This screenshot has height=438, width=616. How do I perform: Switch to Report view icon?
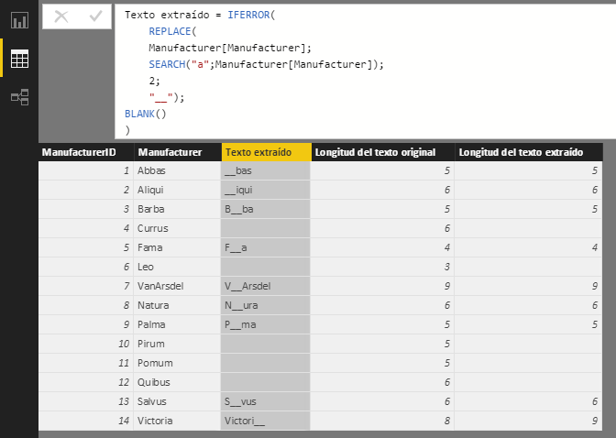19,20
